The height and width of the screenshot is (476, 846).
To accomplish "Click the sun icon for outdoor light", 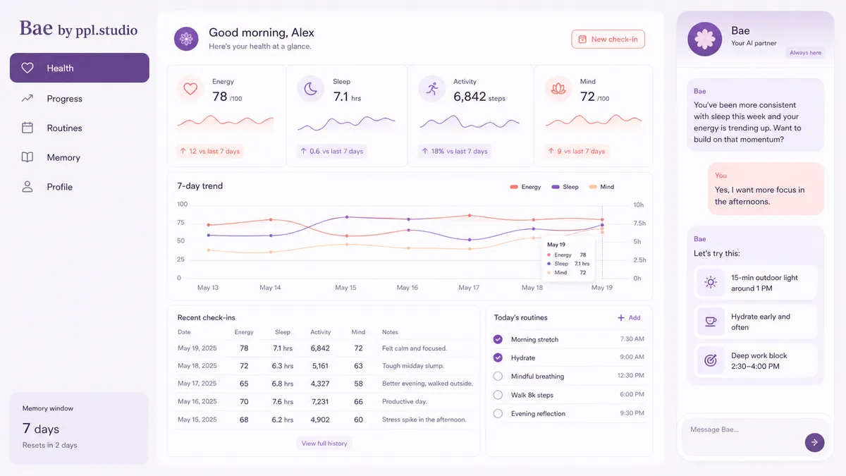I will pos(711,283).
